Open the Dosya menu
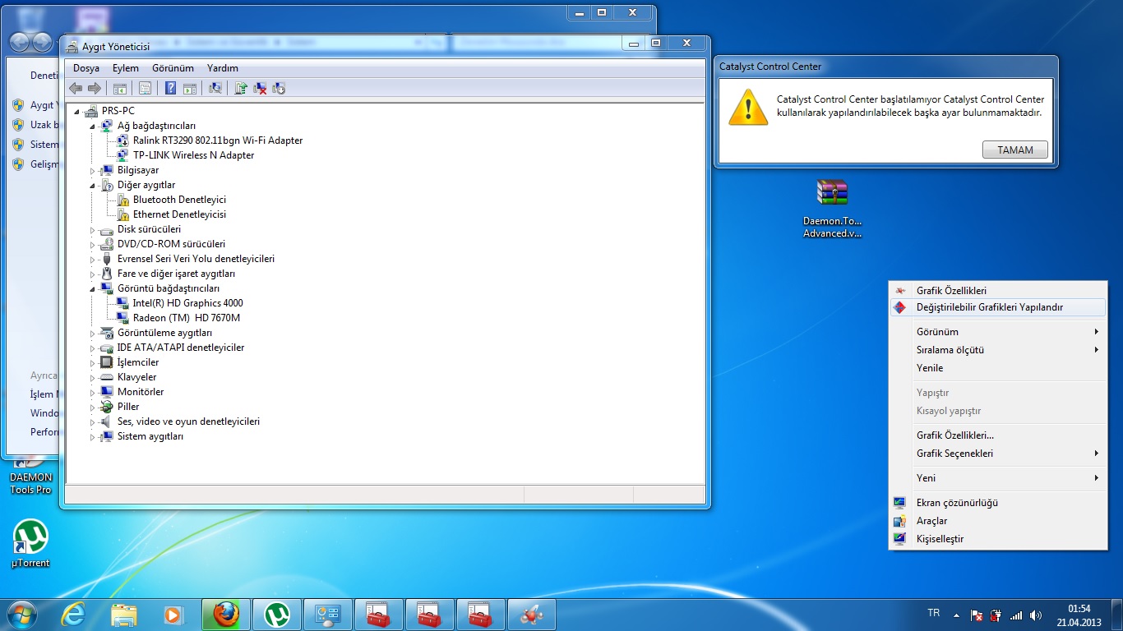1123x631 pixels. pos(86,68)
